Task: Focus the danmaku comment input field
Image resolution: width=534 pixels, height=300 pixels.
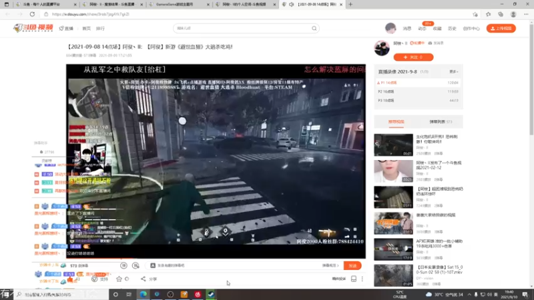Action: click(x=238, y=265)
